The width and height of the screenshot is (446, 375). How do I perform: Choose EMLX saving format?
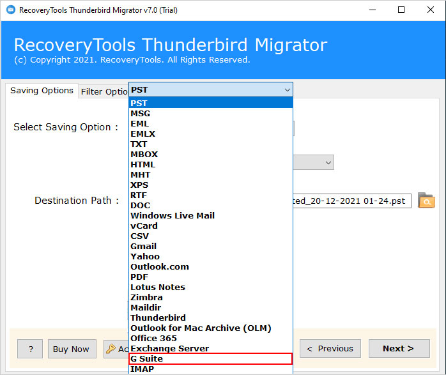click(x=211, y=134)
